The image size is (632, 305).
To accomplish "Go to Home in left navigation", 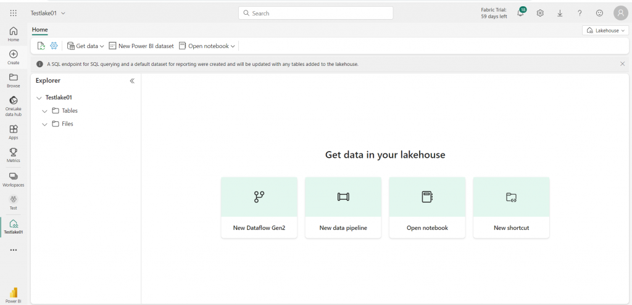I will coord(14,35).
